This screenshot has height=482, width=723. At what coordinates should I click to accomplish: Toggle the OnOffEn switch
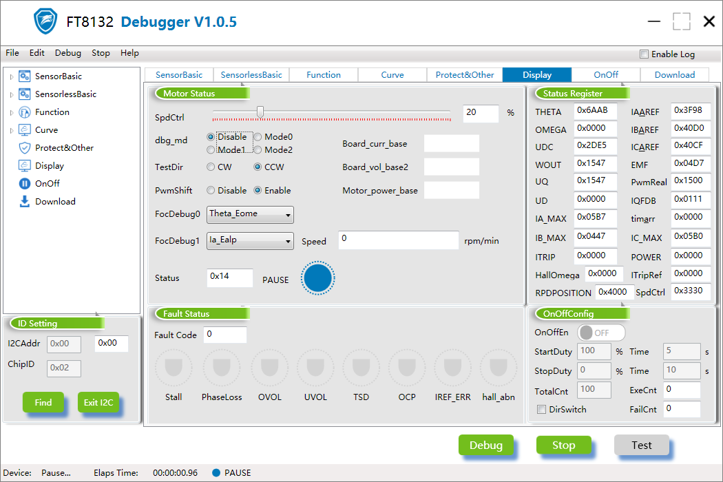tap(602, 333)
